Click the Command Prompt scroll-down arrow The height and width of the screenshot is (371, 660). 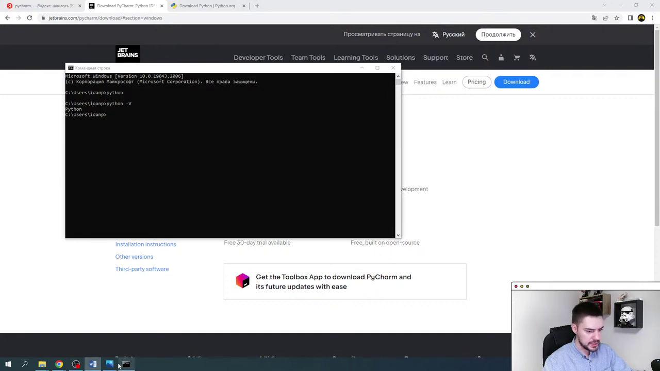point(398,235)
